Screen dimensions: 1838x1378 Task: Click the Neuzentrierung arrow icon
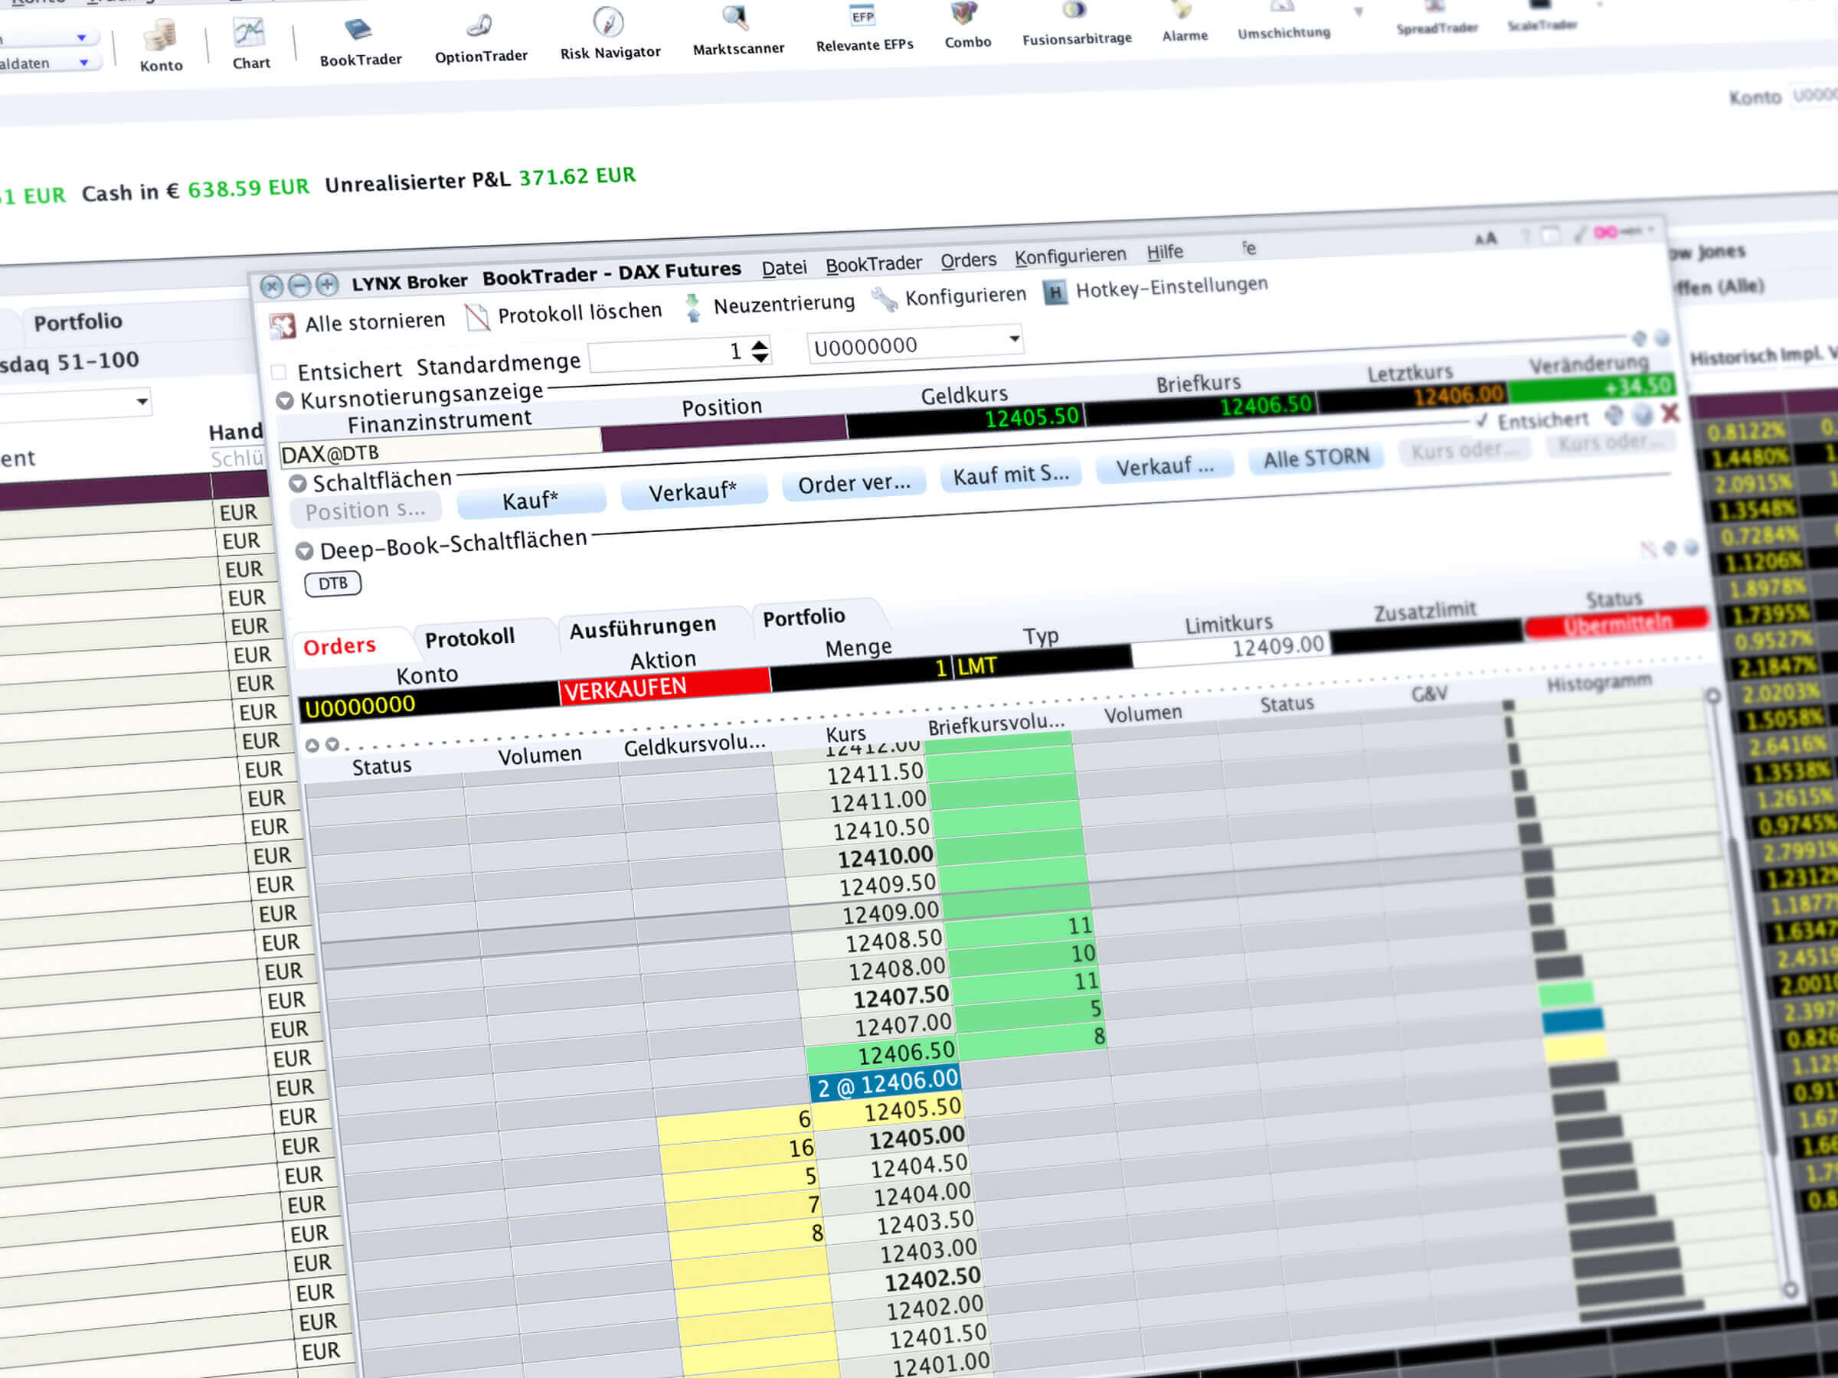pyautogui.click(x=693, y=309)
